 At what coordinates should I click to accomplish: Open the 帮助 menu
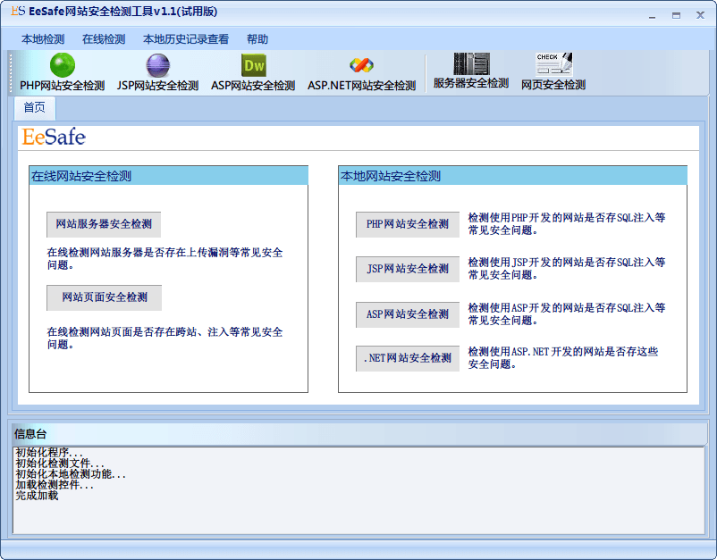(x=257, y=39)
